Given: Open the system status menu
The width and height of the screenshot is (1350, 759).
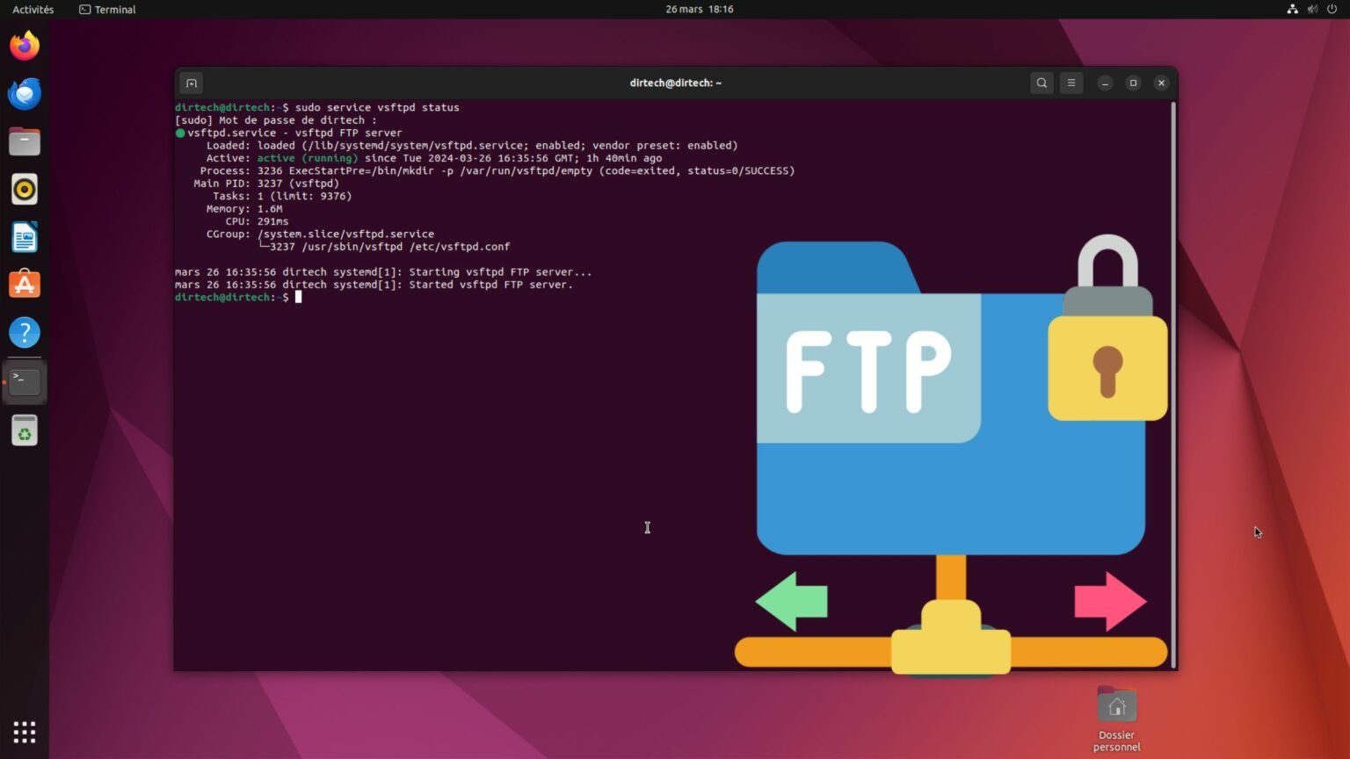Looking at the screenshot, I should tap(1312, 9).
